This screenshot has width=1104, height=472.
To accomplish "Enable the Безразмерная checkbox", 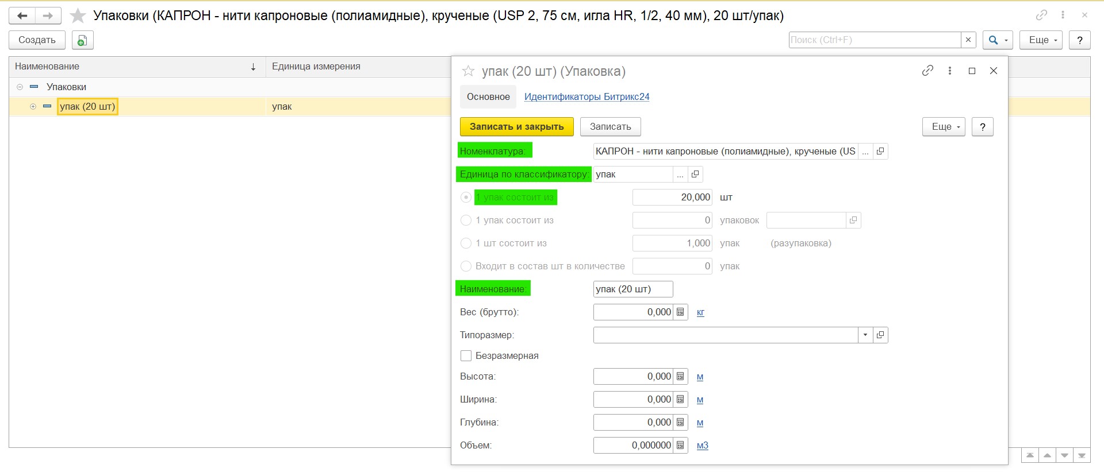I will [466, 355].
